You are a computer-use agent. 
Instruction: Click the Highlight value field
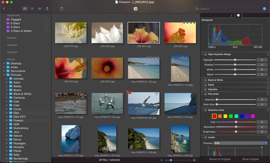[262, 60]
